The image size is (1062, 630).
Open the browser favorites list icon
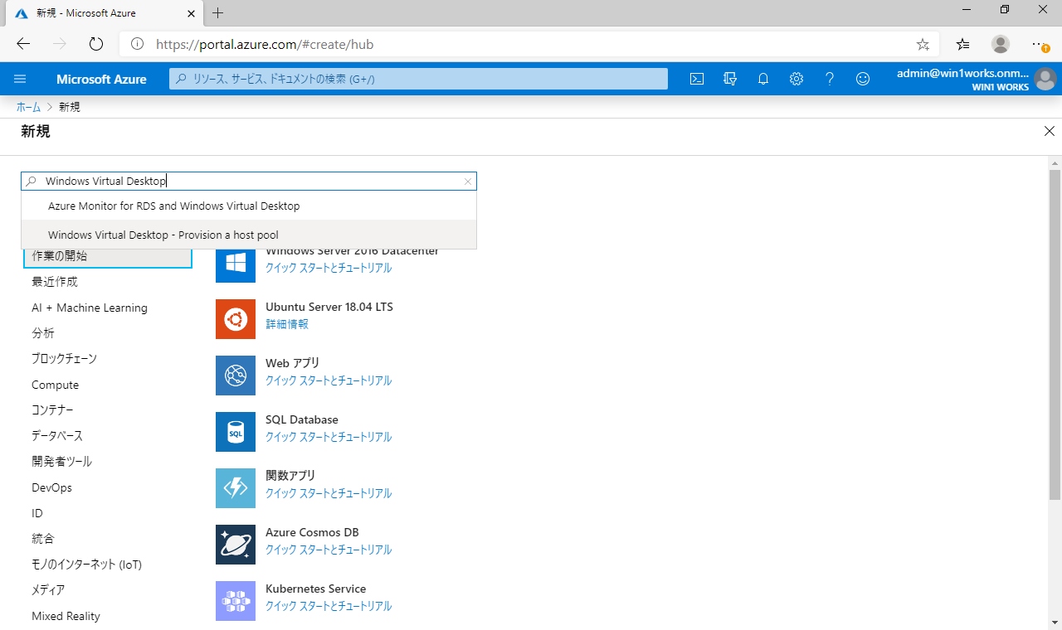tap(962, 44)
